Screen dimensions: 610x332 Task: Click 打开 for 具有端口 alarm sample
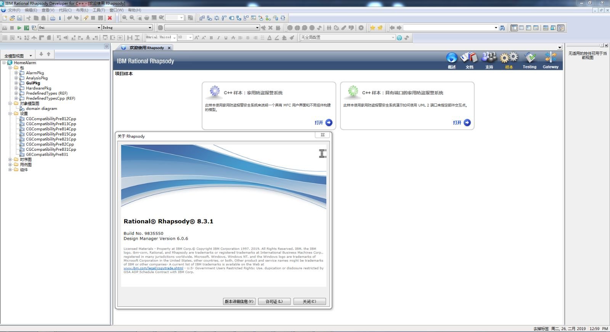(462, 122)
